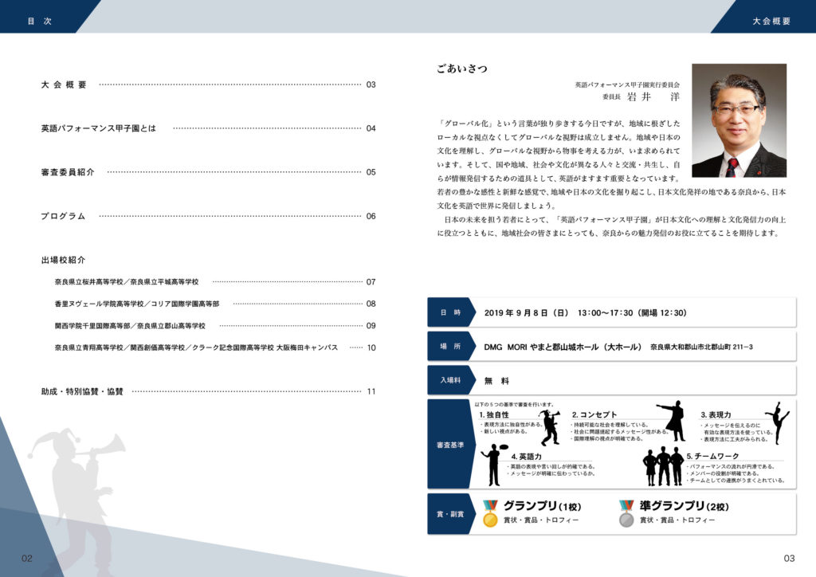Select the 奈良県立桜井高等学校 entry row
This screenshot has height=577, width=816.
pos(215,281)
